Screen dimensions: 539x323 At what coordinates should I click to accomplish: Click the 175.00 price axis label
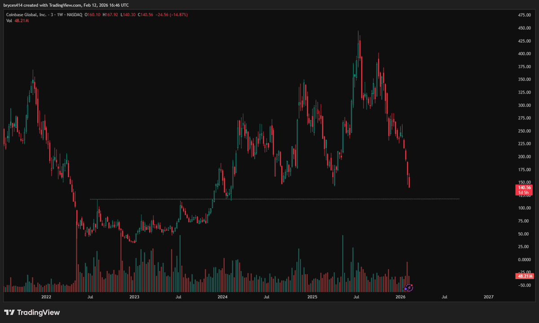[x=525, y=170]
